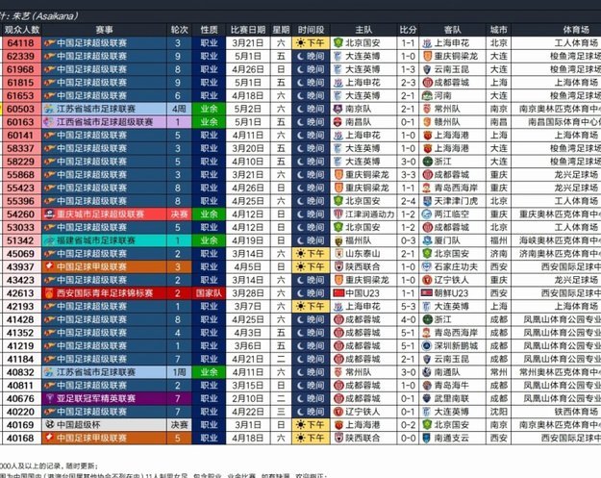Viewport: 601px width, 478px height.
Task: Click Shijiazhuang Gongfu logo in 43937 row
Action: click(427, 266)
